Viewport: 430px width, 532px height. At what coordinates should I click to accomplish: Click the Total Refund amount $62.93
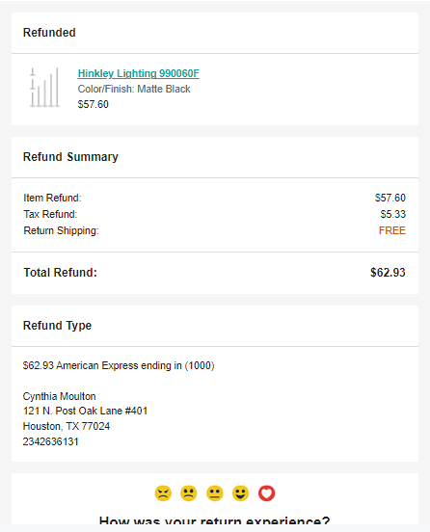388,273
